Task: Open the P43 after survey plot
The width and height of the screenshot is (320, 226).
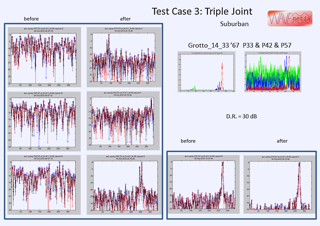Action: pos(123,121)
